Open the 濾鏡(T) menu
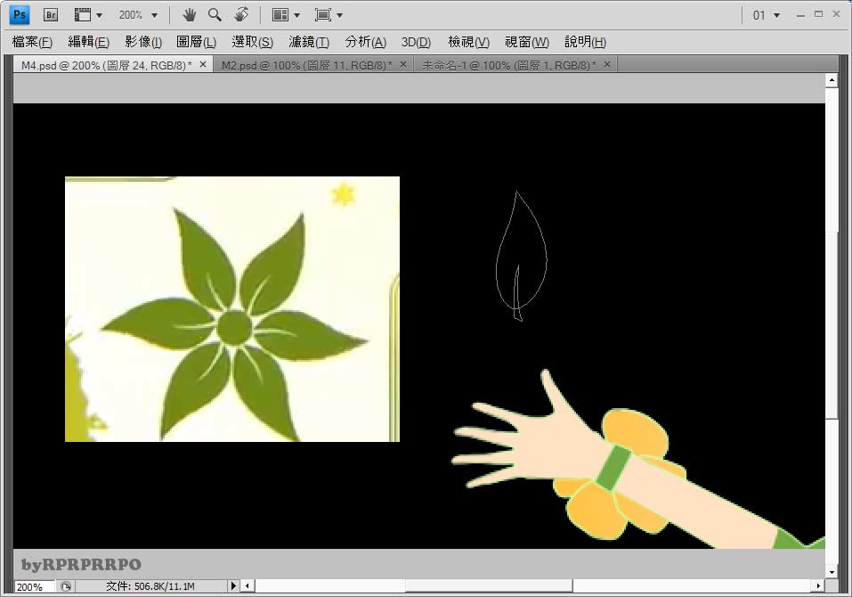The height and width of the screenshot is (597, 852). [309, 42]
